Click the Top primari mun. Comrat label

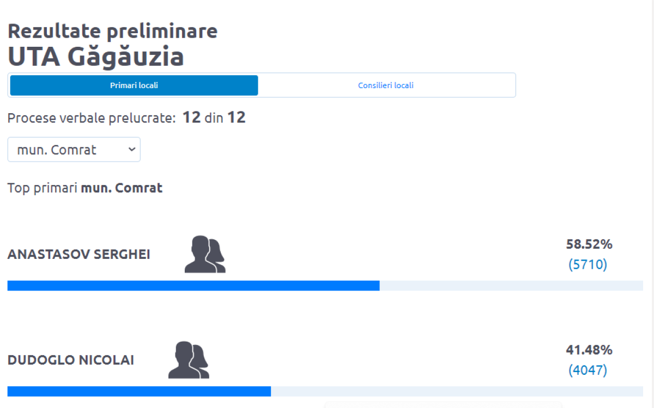pyautogui.click(x=85, y=188)
